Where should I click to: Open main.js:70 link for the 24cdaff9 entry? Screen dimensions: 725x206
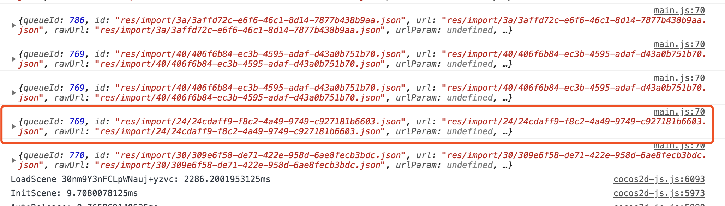[679, 112]
